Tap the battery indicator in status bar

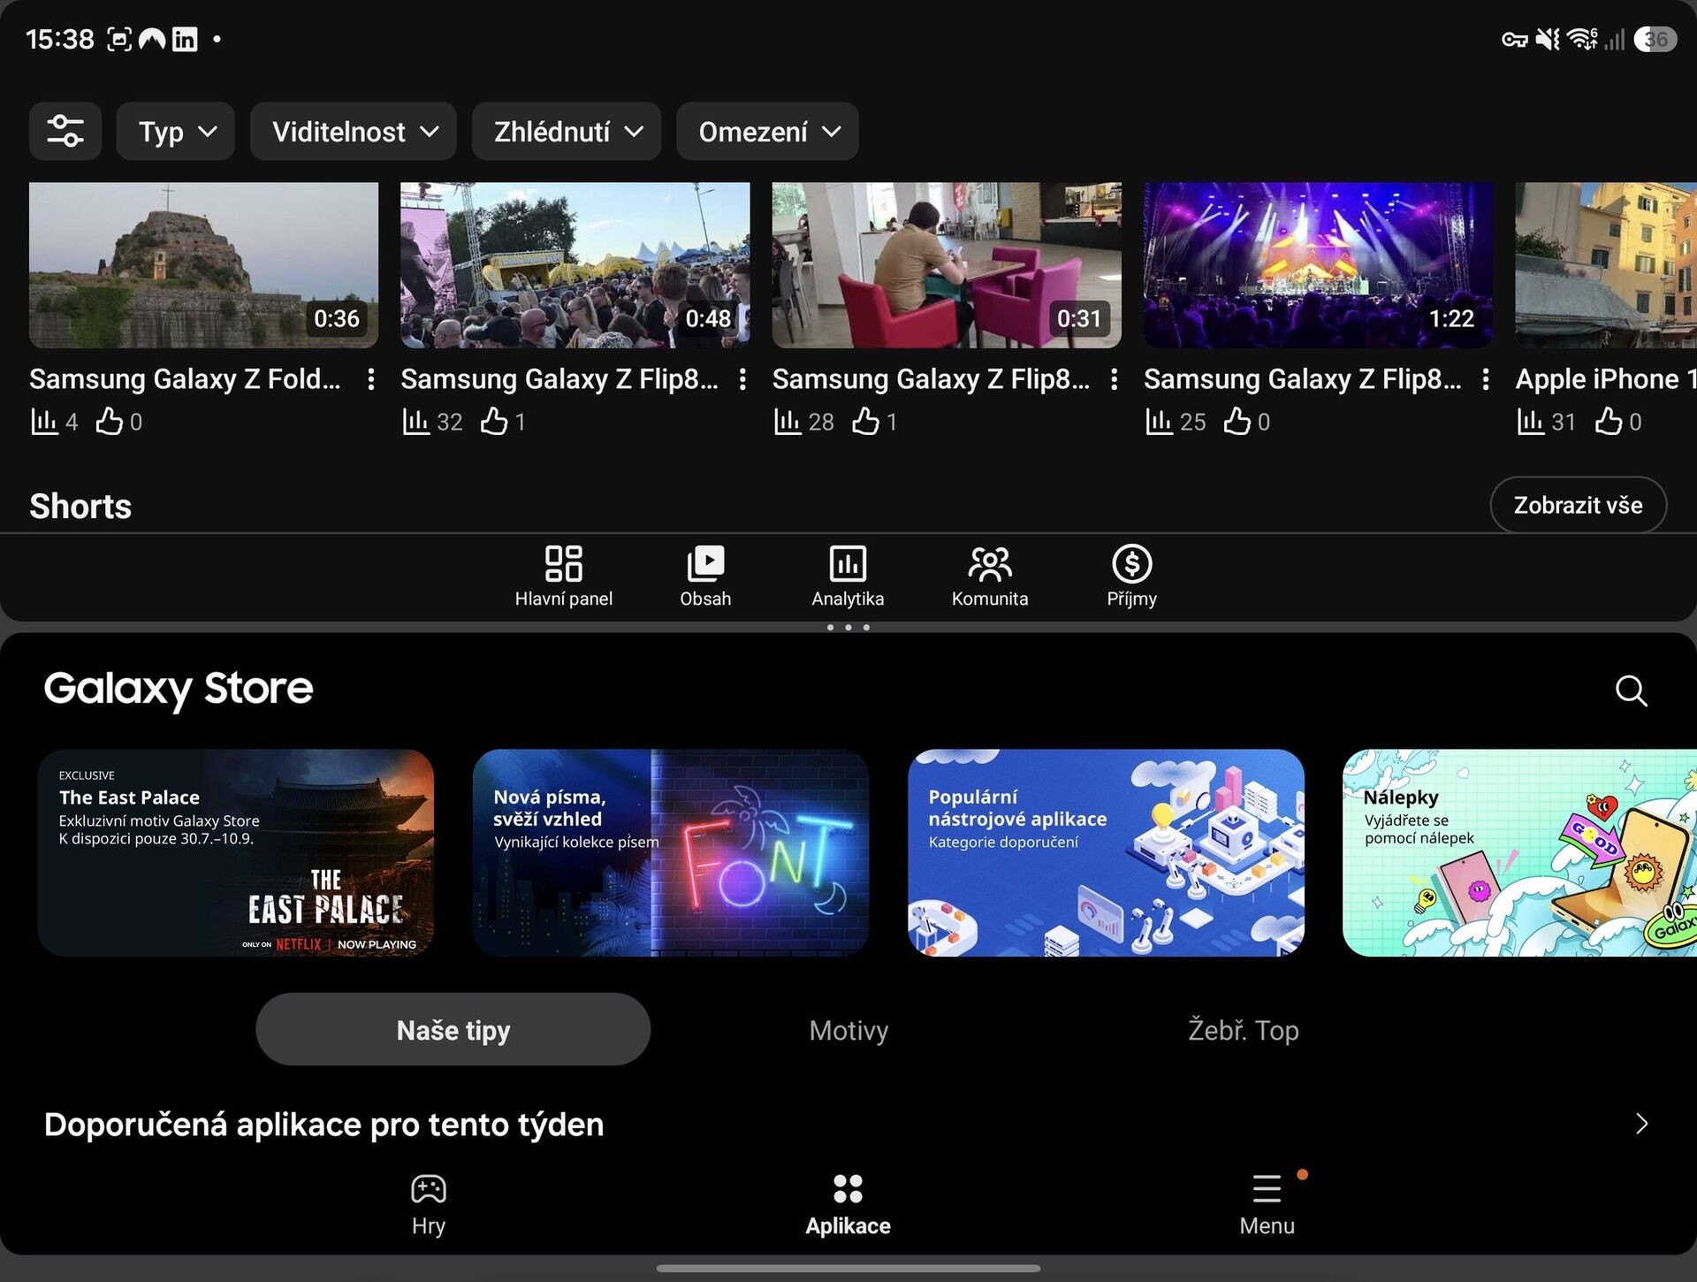click(1655, 39)
